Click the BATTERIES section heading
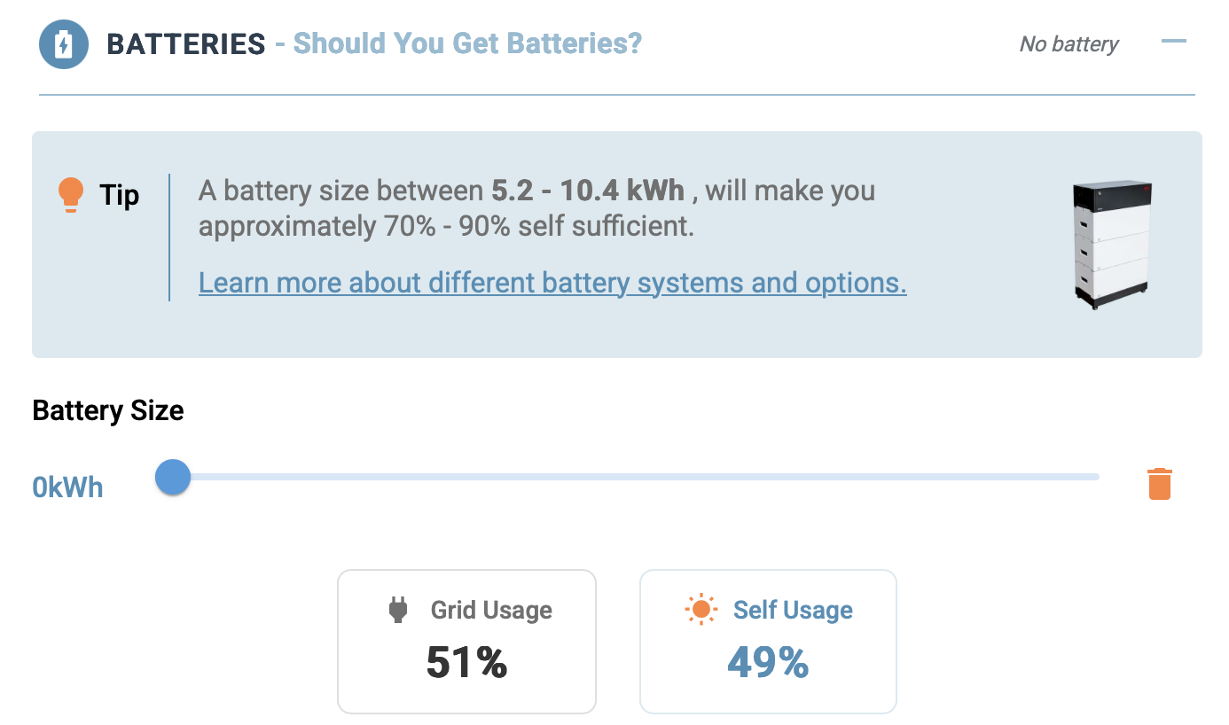Image resolution: width=1229 pixels, height=725 pixels. [186, 43]
